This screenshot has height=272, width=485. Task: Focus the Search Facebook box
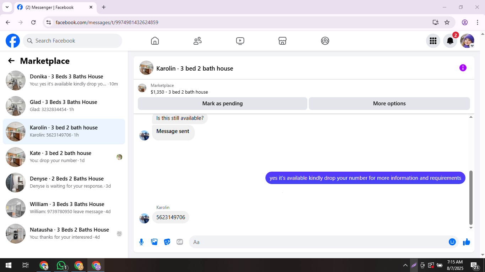coord(72,41)
